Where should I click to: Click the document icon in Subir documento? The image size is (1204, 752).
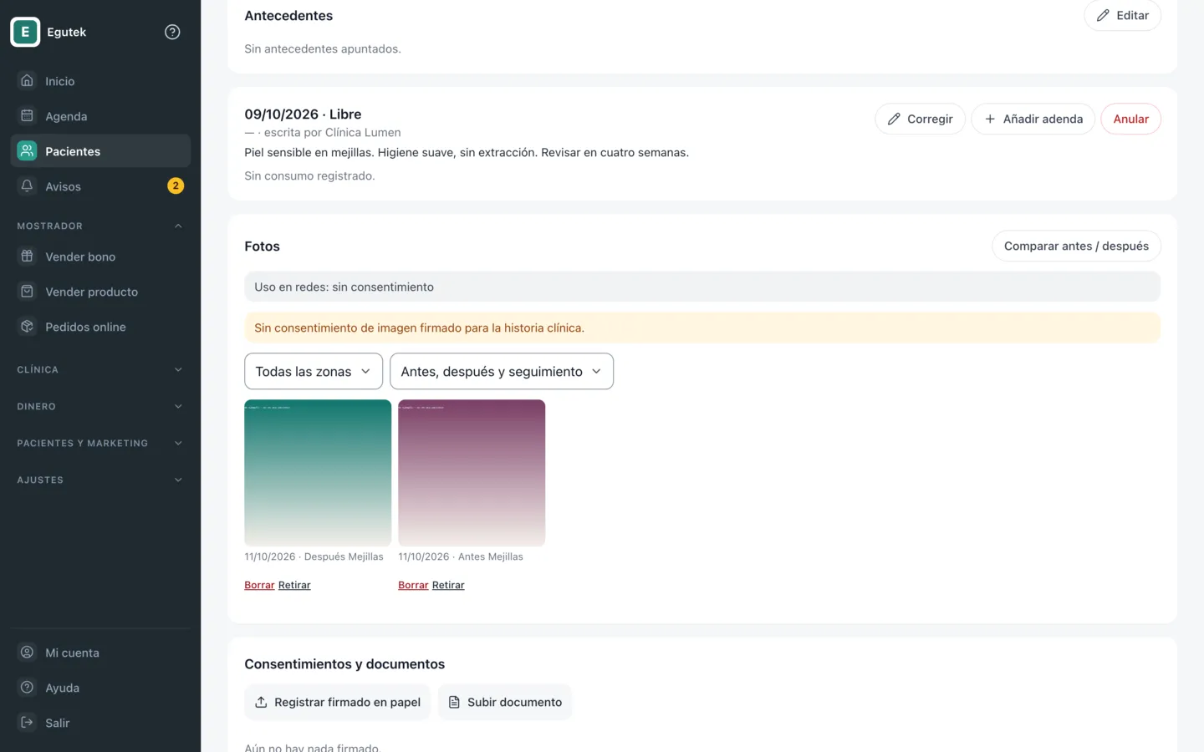click(454, 702)
